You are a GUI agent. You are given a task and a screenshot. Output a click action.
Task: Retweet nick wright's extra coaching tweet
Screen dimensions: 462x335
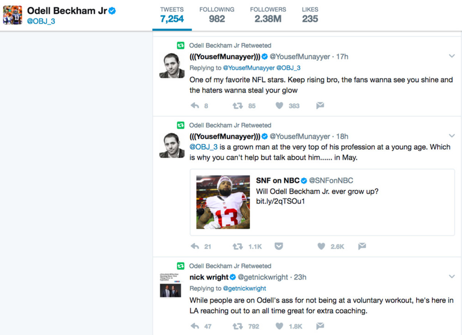(x=238, y=326)
